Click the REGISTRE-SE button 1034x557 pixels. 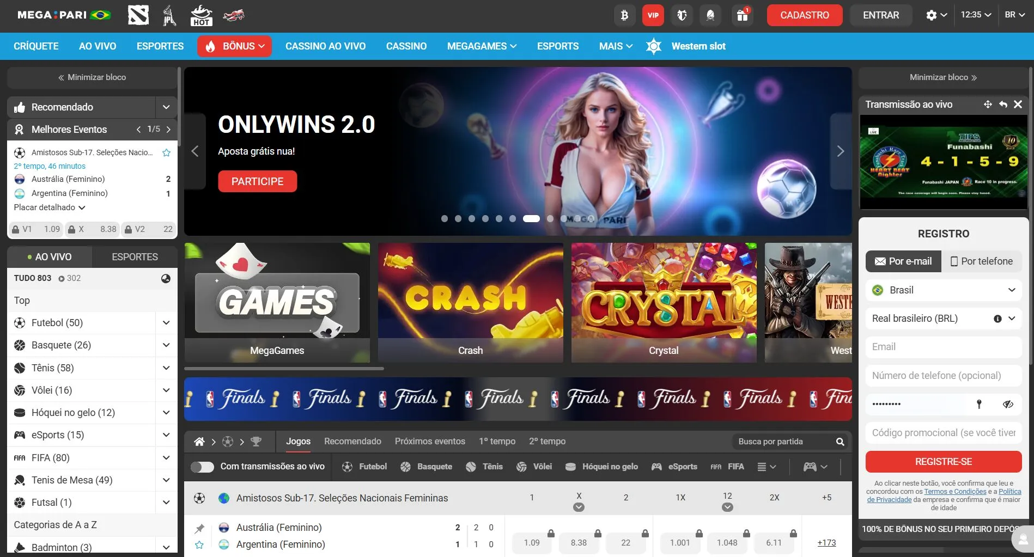tap(944, 462)
